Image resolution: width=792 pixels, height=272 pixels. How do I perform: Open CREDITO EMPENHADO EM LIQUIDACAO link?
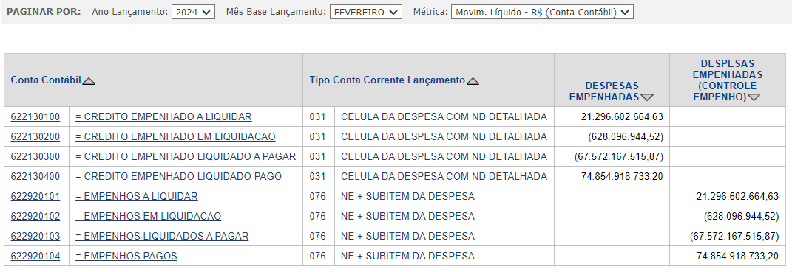click(x=175, y=136)
